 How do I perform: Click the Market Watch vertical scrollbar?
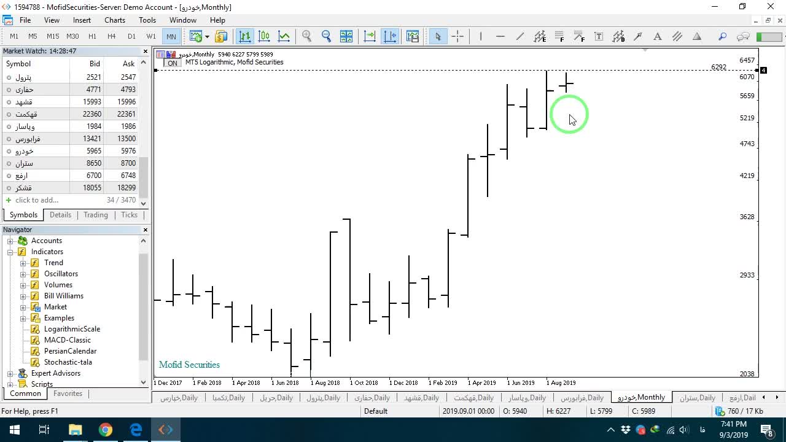click(x=144, y=133)
